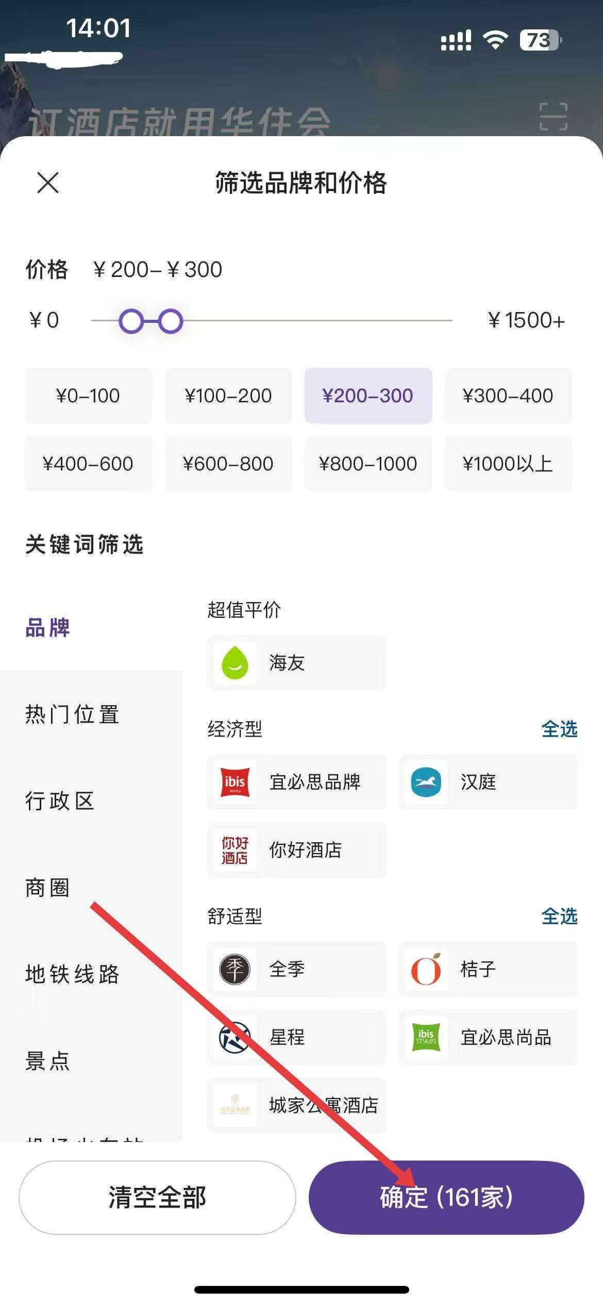Click the right handle of the price slider
This screenshot has height=1306, width=603.
pyautogui.click(x=170, y=321)
